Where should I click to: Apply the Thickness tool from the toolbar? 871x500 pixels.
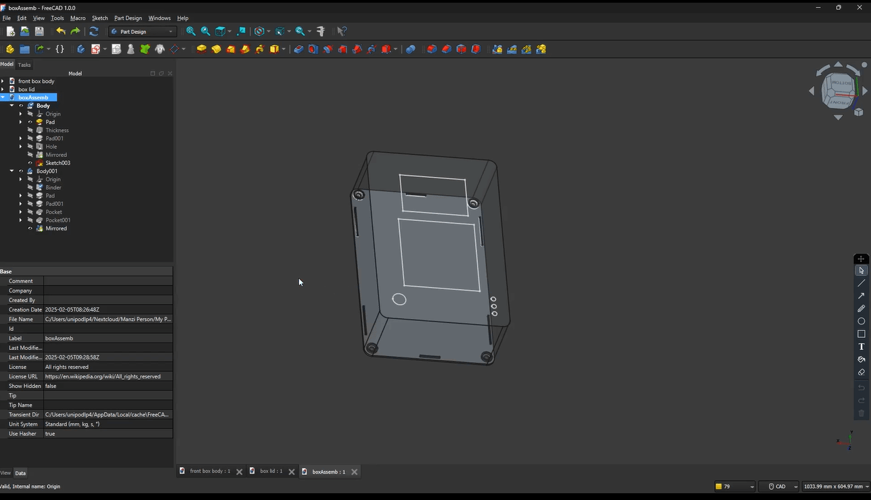click(476, 49)
